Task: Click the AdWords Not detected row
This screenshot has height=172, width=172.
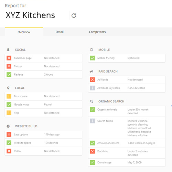Action: pos(127,80)
